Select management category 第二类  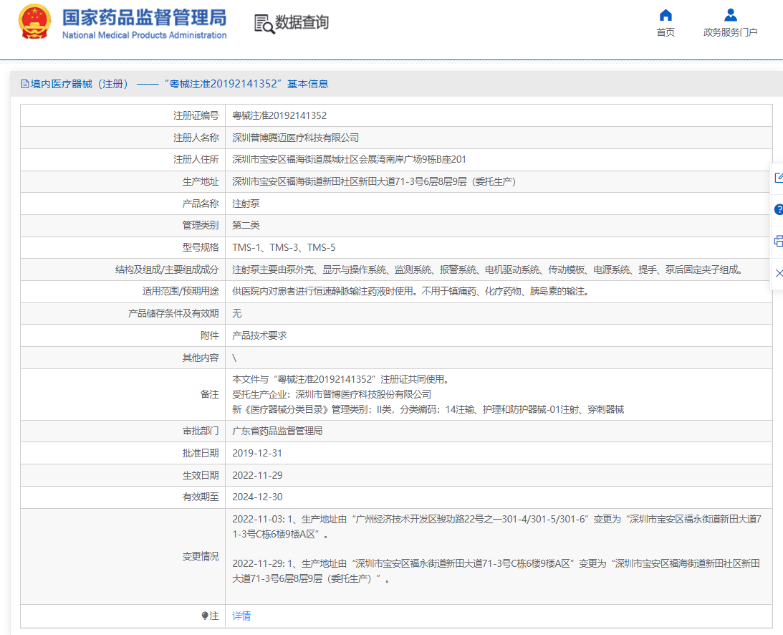pos(246,225)
